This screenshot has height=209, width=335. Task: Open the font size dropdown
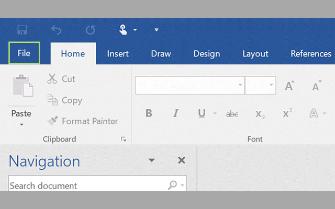point(272,85)
